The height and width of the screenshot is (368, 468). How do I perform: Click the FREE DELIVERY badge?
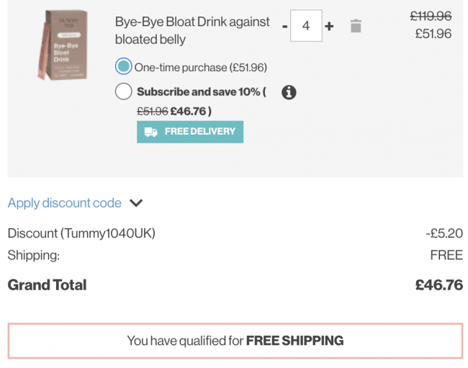pyautogui.click(x=190, y=132)
